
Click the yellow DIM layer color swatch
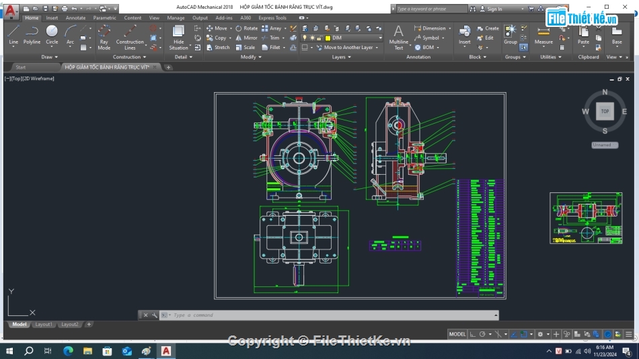tap(328, 38)
